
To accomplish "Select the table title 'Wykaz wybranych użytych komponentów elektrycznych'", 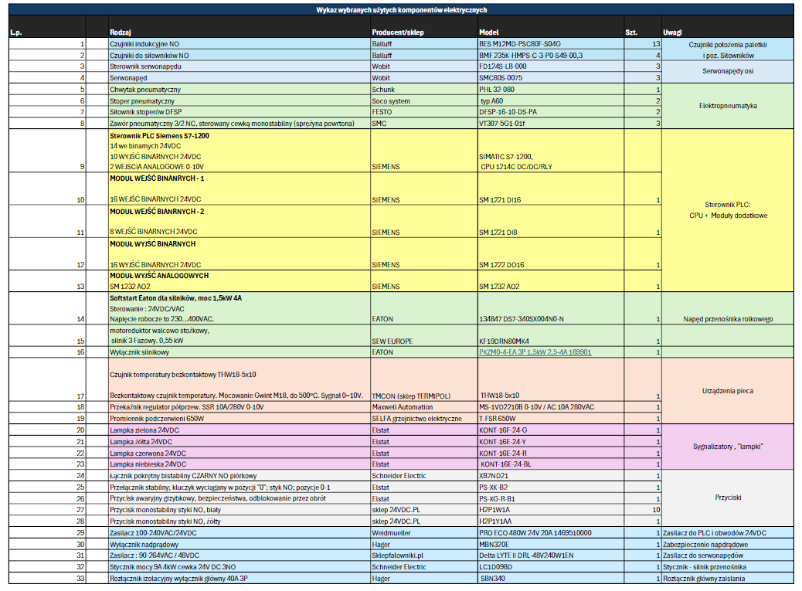I will pyautogui.click(x=402, y=10).
